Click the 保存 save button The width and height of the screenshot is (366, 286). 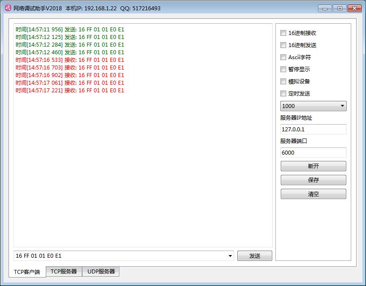coord(313,180)
